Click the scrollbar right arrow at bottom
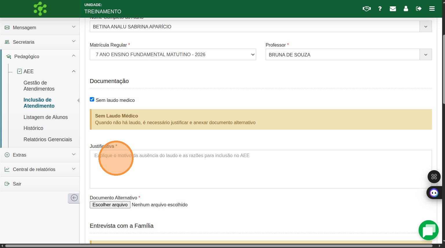The width and height of the screenshot is (445, 248). pyautogui.click(x=439, y=246)
